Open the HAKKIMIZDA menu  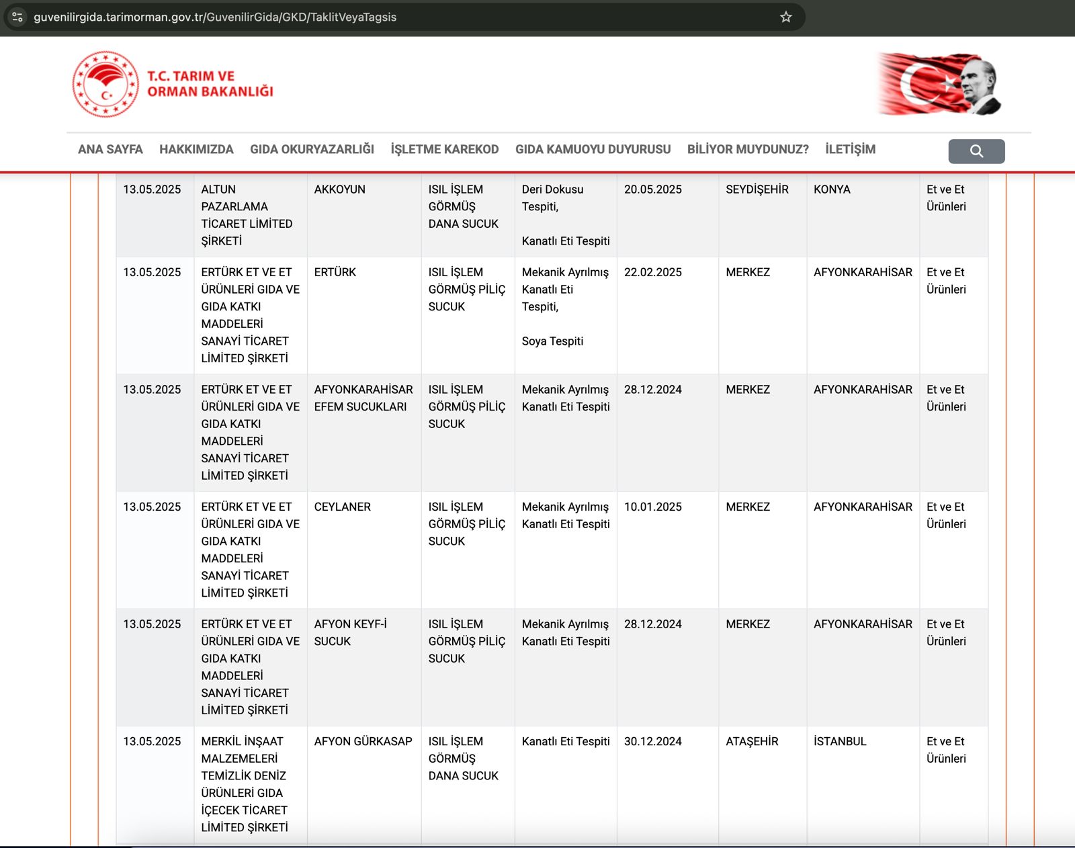coord(196,149)
